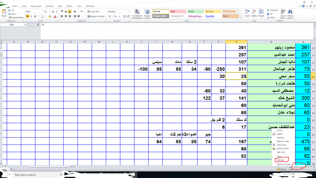Image resolution: width=316 pixels, height=178 pixels.
Task: Open the Arial font name dropdown
Action: pyautogui.click(x=43, y=12)
